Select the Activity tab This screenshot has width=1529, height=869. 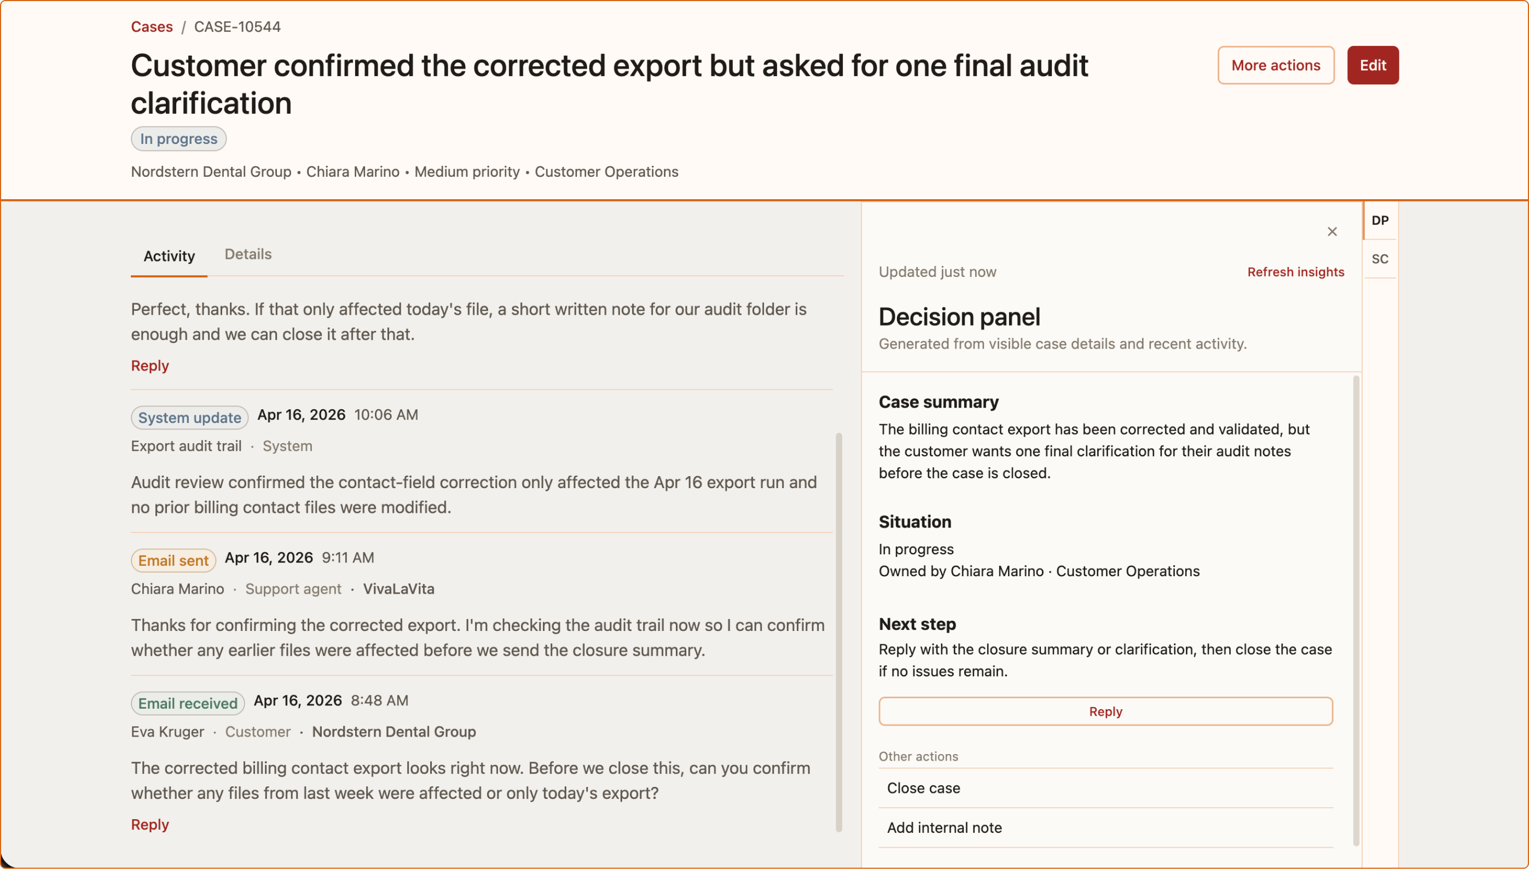click(169, 256)
